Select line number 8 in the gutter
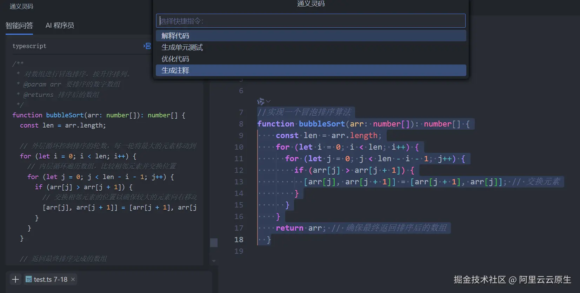This screenshot has height=293, width=580. 241,124
